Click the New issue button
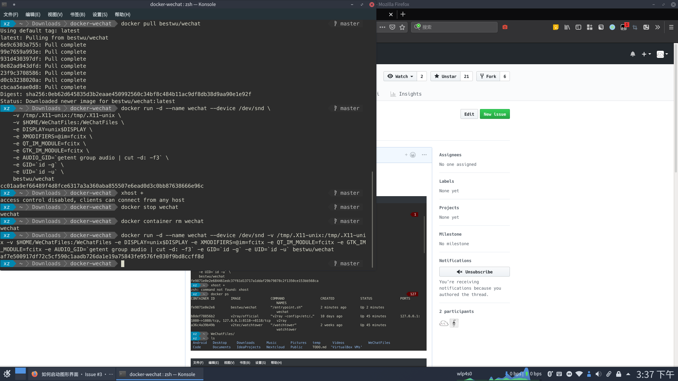Viewport: 678px width, 381px height. click(494, 114)
